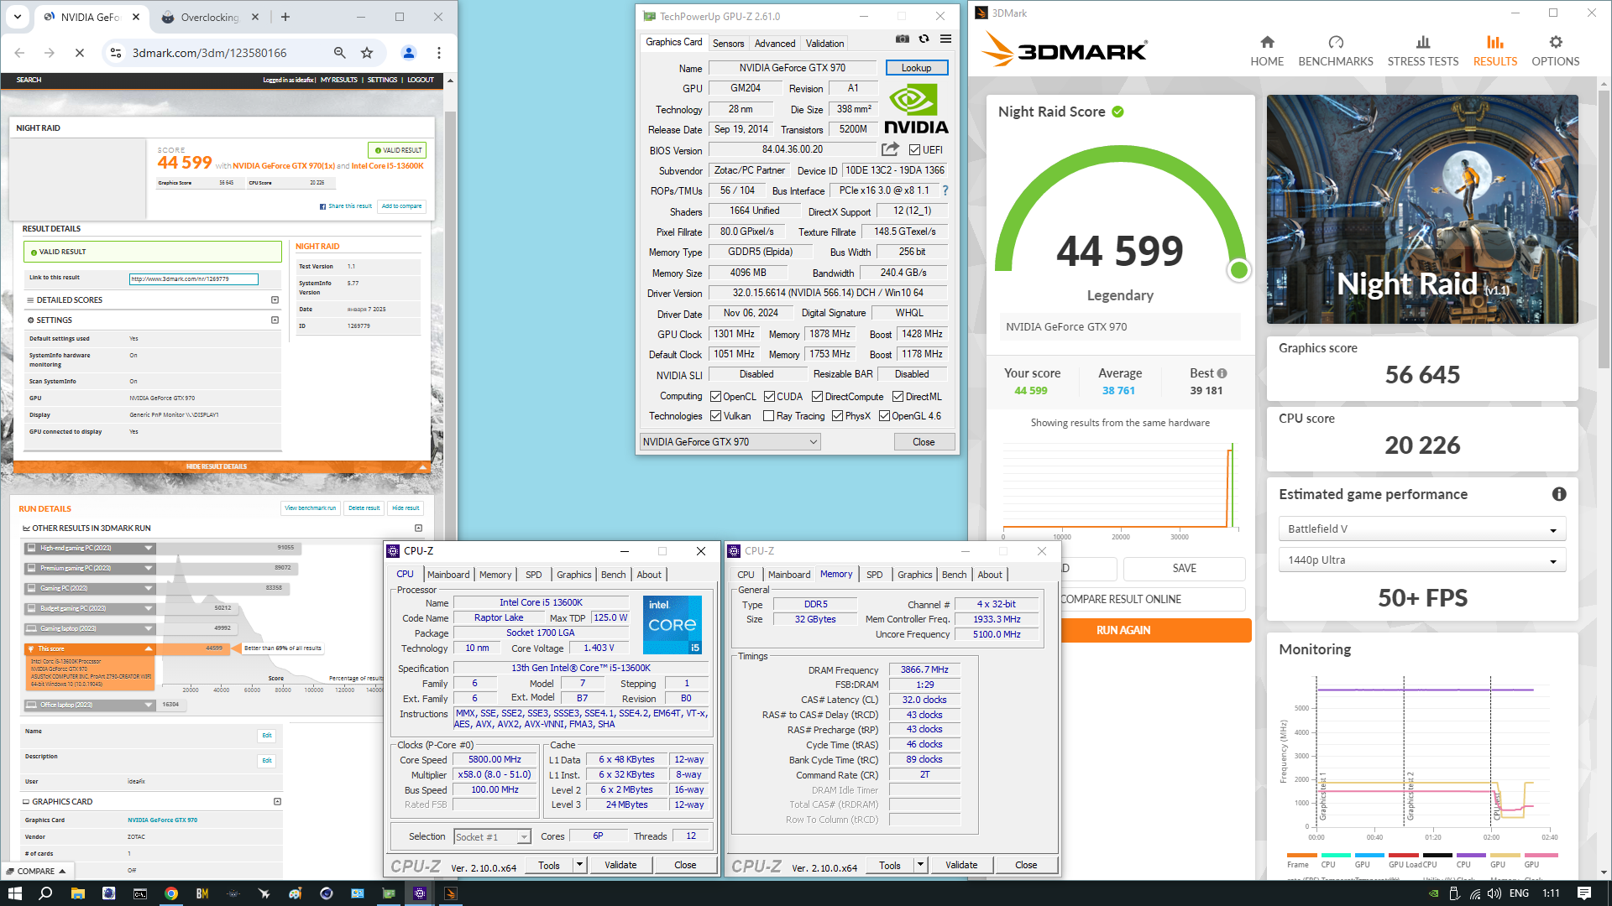Switch to the Sensors tab in GPU-Z
The width and height of the screenshot is (1612, 906).
pyautogui.click(x=728, y=43)
